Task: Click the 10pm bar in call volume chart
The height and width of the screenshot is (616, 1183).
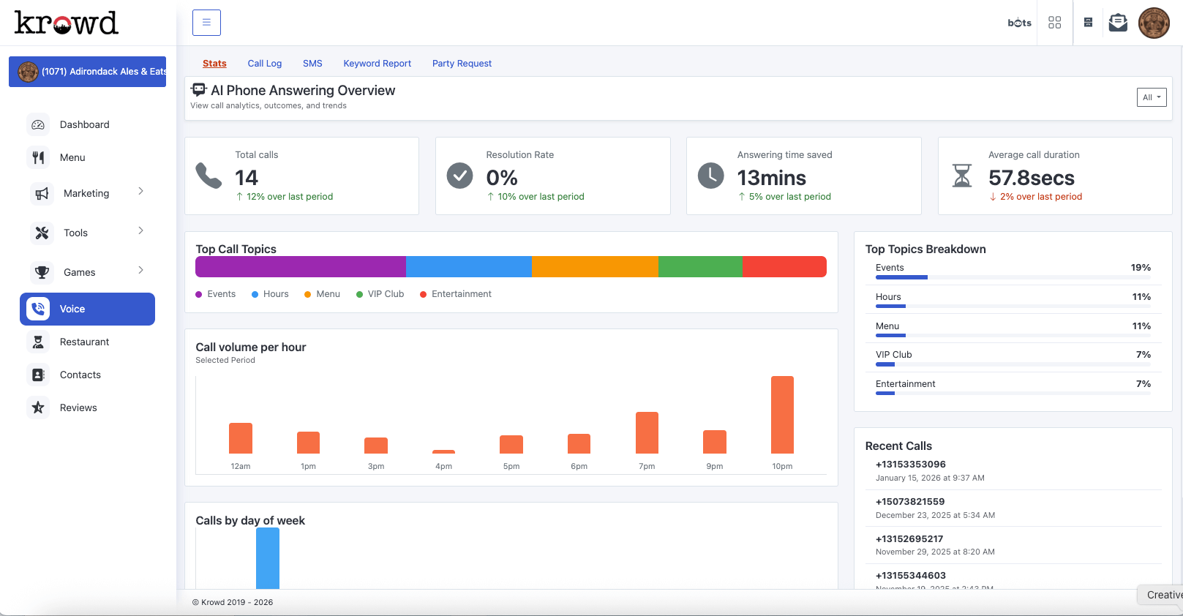Action: coord(782,415)
